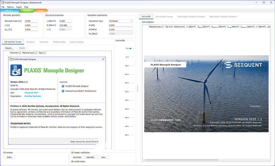
Task: Click the Open source licences button
Action: tap(84, 141)
